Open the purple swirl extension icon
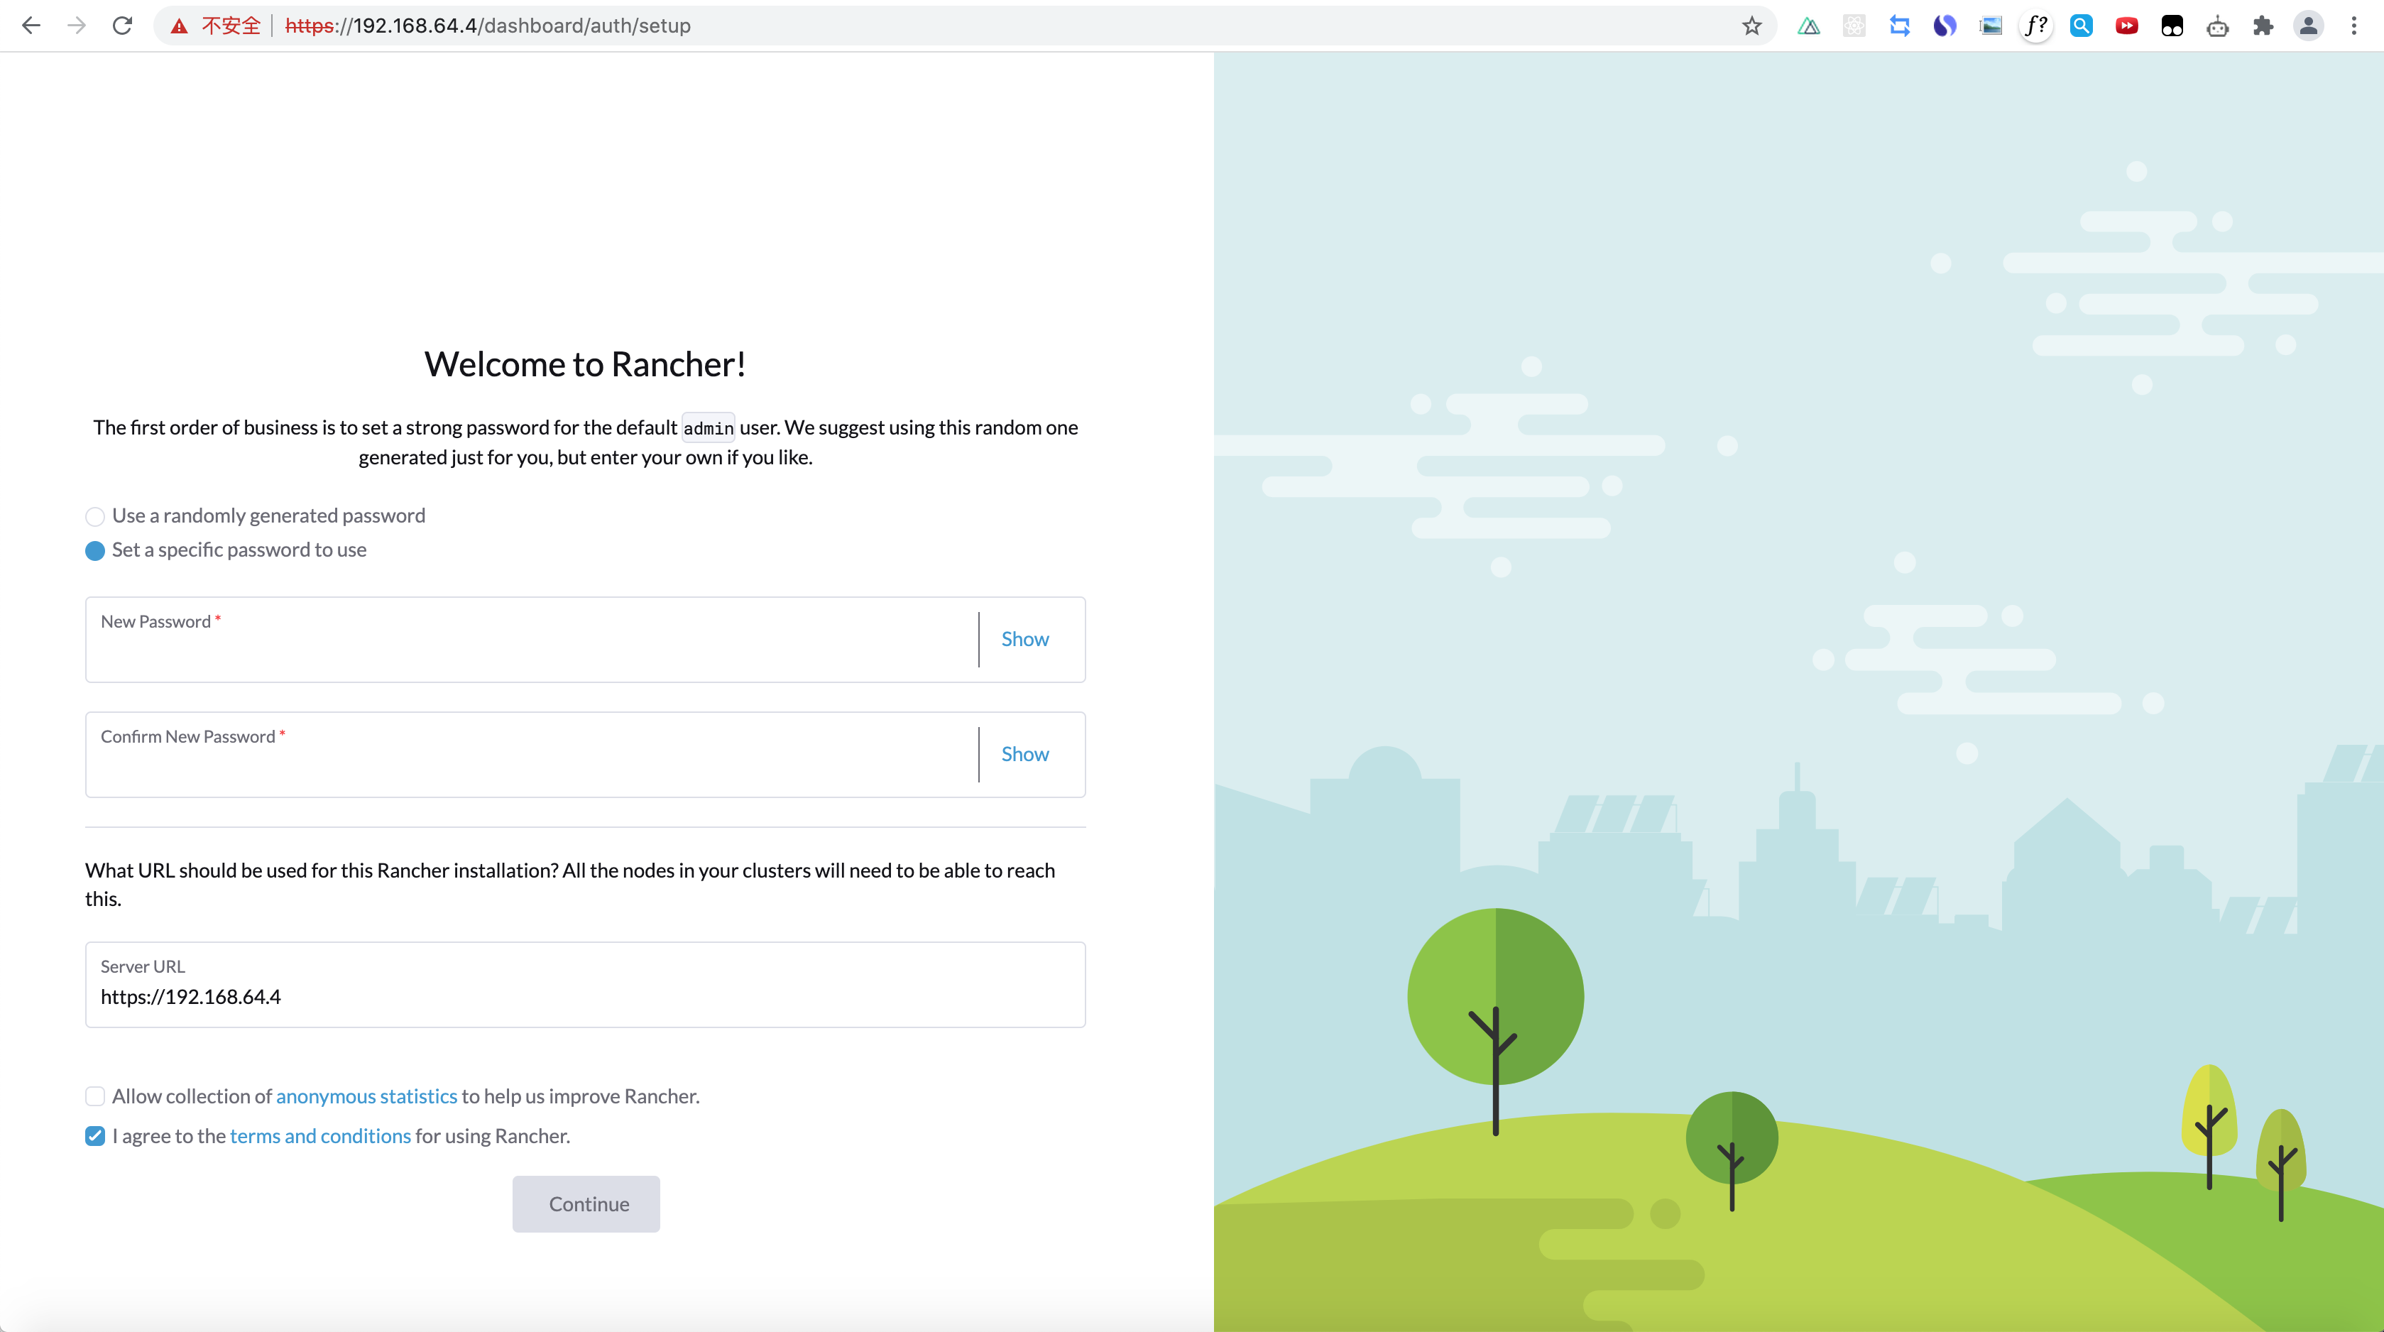The image size is (2384, 1332). (1945, 26)
